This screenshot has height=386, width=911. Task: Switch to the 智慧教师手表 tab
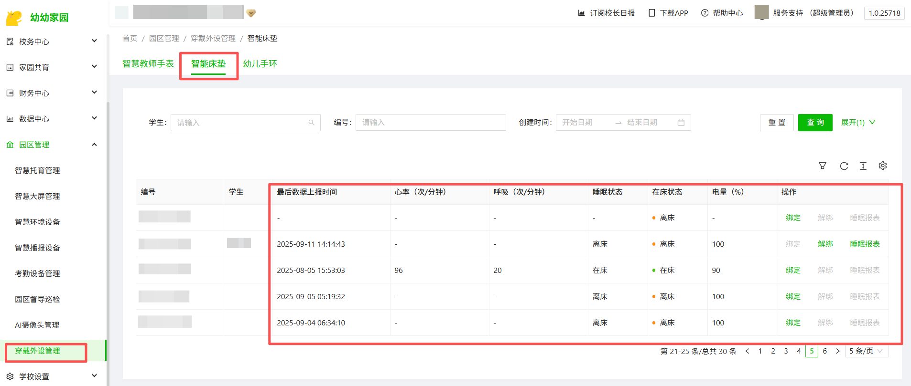(x=148, y=63)
